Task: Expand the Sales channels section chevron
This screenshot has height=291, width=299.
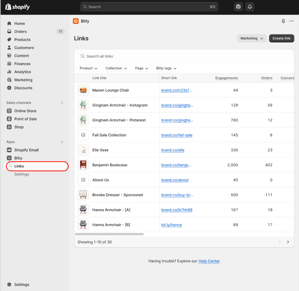Action: pyautogui.click(x=62, y=103)
